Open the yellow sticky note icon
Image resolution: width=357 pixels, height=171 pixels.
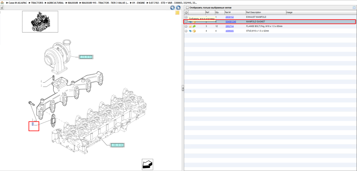coord(177,13)
